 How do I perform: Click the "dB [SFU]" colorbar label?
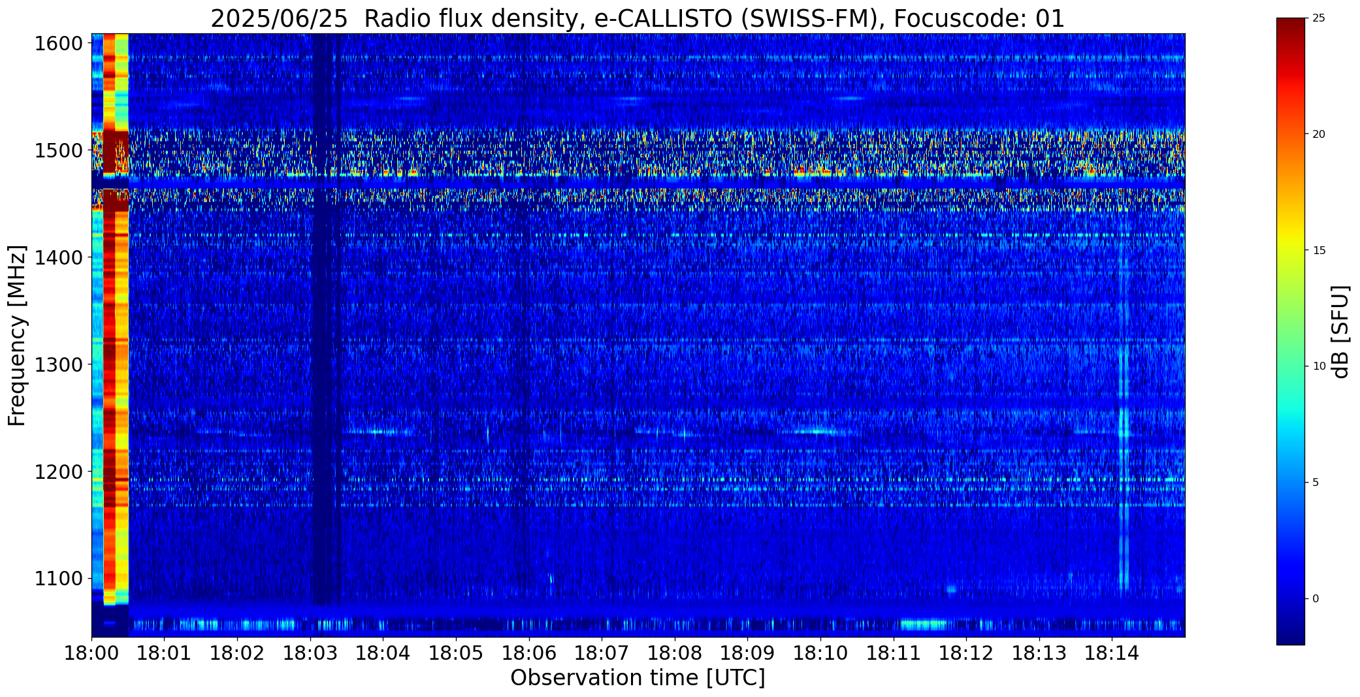coord(1340,332)
